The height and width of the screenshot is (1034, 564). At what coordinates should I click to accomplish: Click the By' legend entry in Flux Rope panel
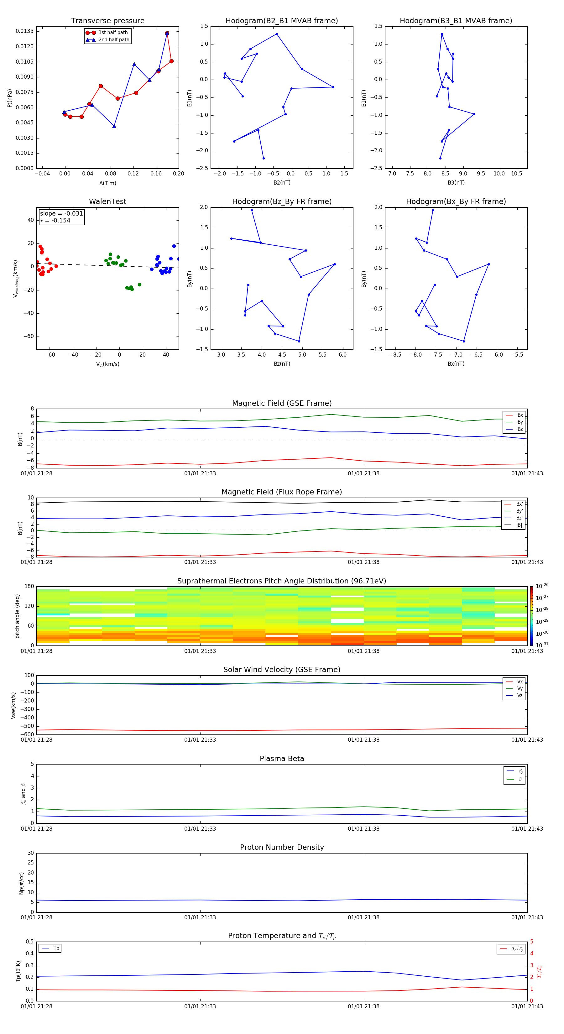tap(514, 511)
